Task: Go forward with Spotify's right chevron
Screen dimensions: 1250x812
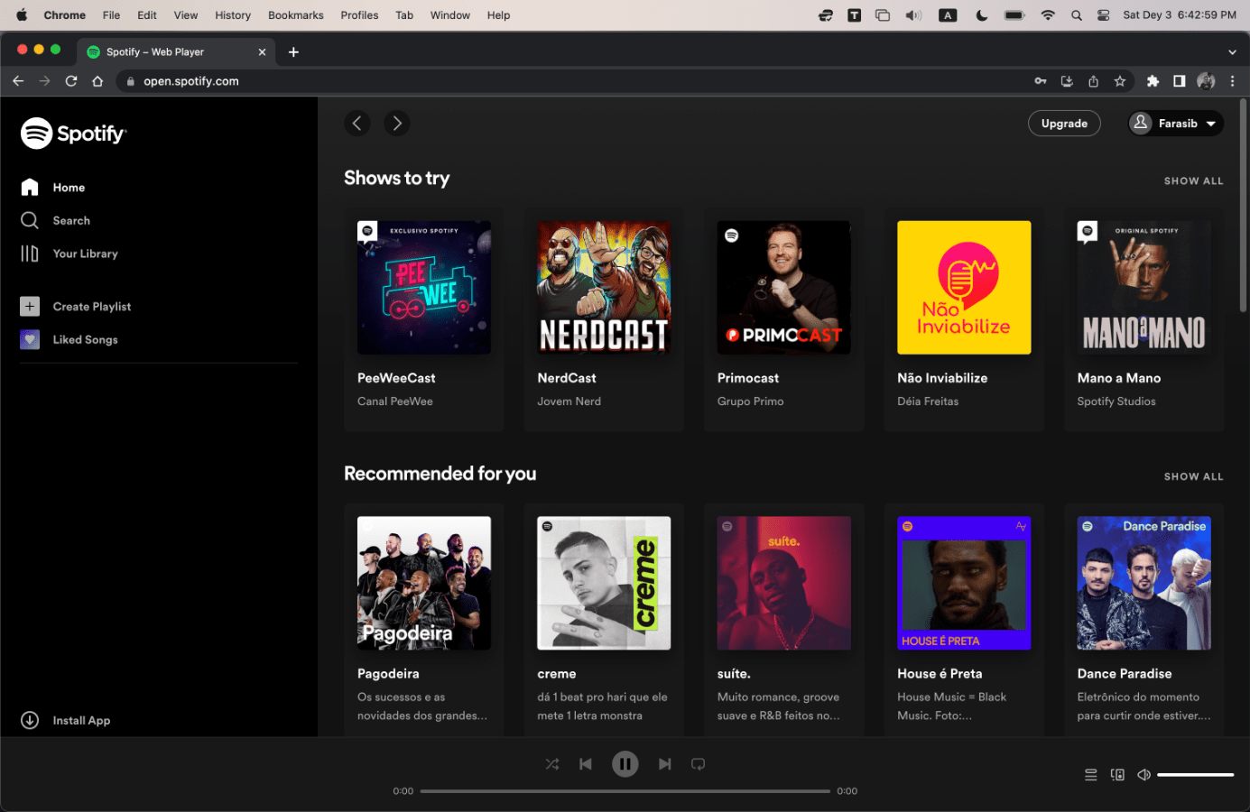Action: [397, 124]
